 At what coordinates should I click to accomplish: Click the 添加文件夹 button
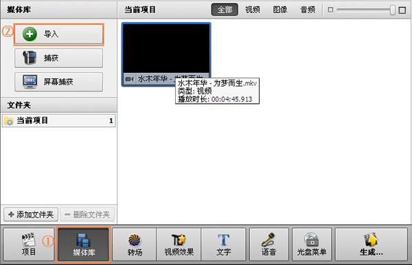coord(31,215)
